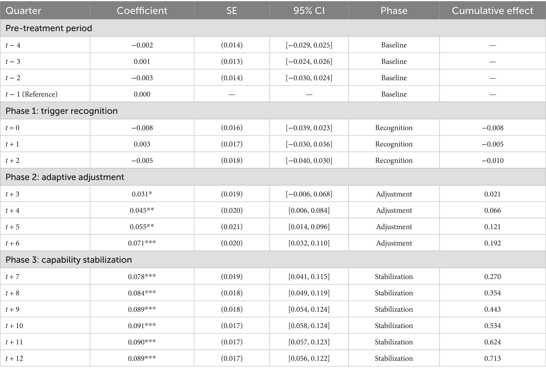Click the 0.091*** coefficient cell
546x371 pixels.
click(142, 326)
